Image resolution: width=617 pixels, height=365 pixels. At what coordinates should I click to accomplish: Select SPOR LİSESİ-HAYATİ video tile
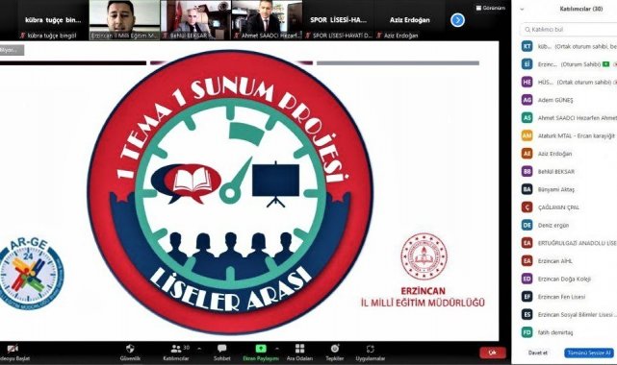pyautogui.click(x=339, y=20)
